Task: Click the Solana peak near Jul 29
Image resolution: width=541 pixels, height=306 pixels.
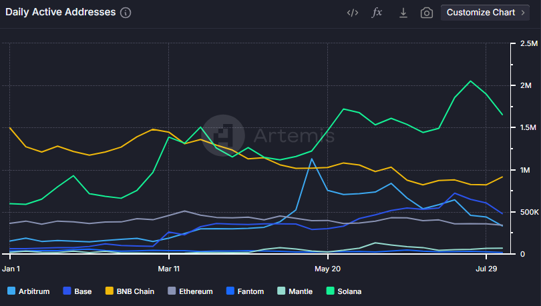Action: (471, 81)
